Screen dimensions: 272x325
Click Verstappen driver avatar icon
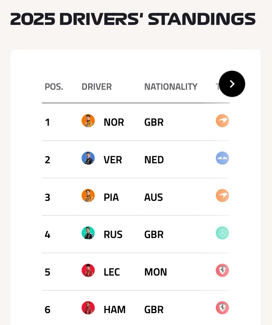pyautogui.click(x=88, y=159)
